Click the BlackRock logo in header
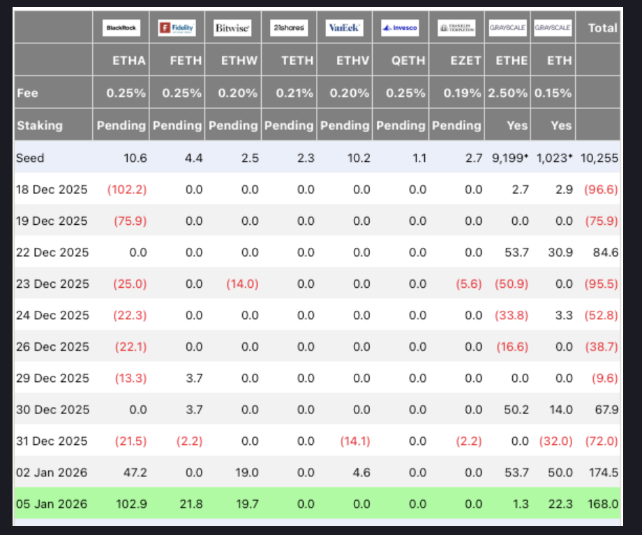642x535 pixels. 121,28
